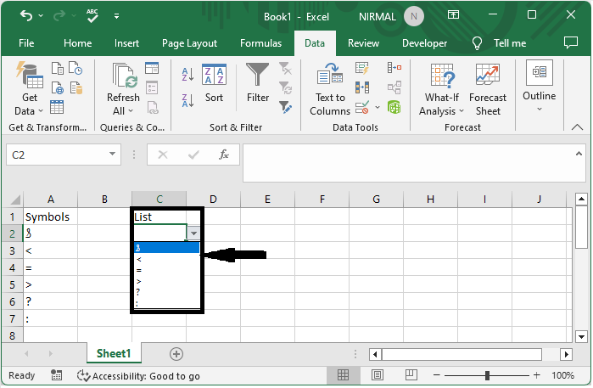Open Accessibility: Good to go status

[138, 376]
